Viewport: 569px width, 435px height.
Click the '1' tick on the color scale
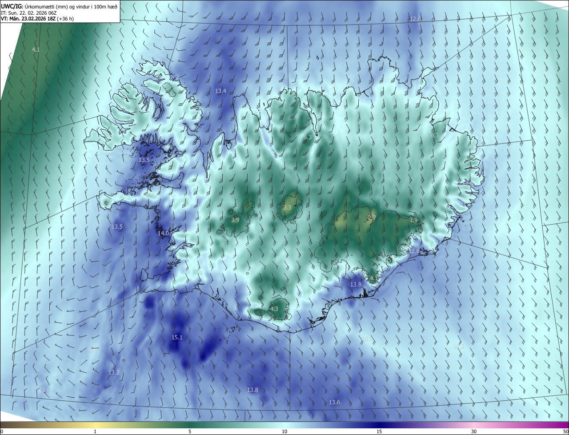pyautogui.click(x=95, y=431)
